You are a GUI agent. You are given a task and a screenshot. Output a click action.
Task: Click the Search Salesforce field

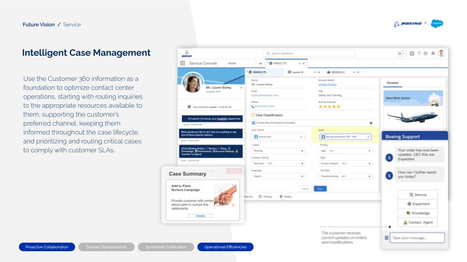pyautogui.click(x=309, y=53)
